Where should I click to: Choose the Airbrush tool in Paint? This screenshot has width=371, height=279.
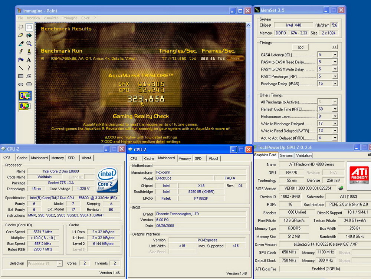(21, 60)
